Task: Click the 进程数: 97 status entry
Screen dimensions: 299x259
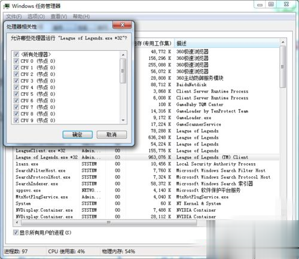Action: pyautogui.click(x=16, y=251)
